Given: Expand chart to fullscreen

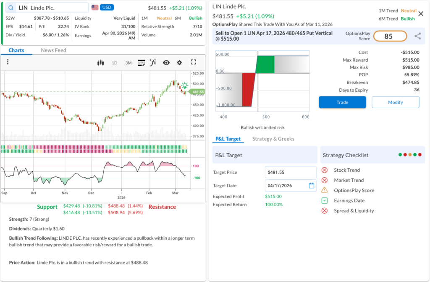Looking at the screenshot, I should coord(194,62).
